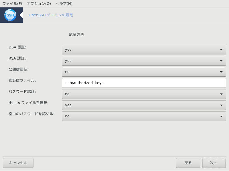Open the ヘルプ(H) menu
Screen dimensions: 229x171
point(64,3)
